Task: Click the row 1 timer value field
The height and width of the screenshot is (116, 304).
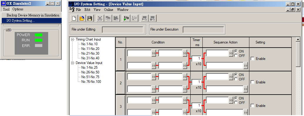Action: pyautogui.click(x=196, y=58)
